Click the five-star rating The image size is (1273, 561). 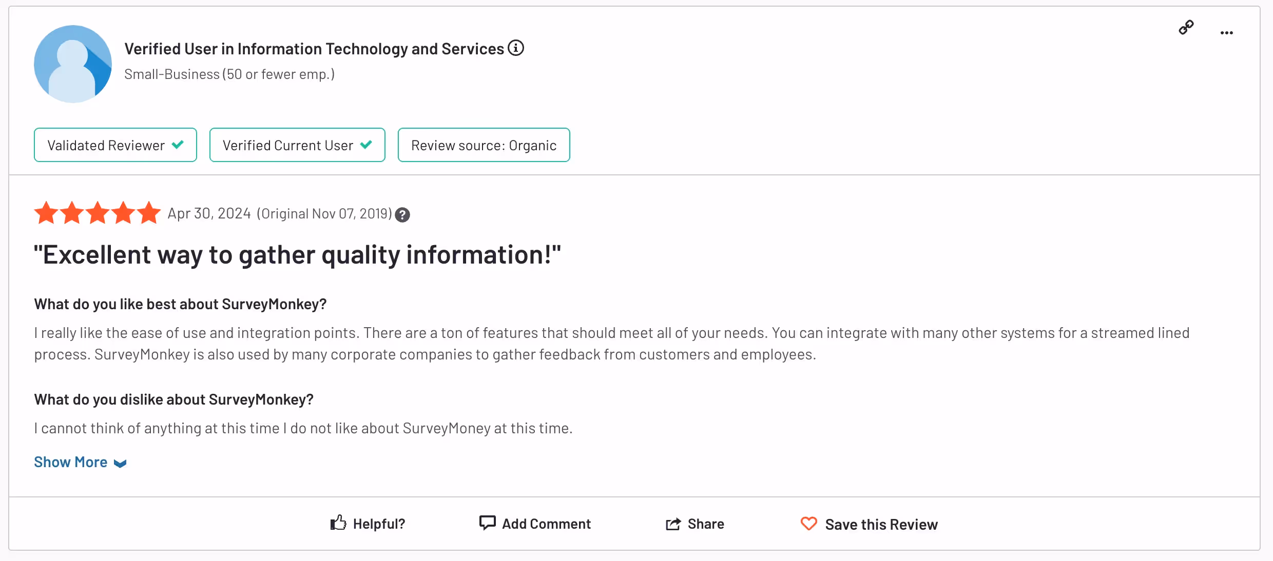pyautogui.click(x=98, y=213)
